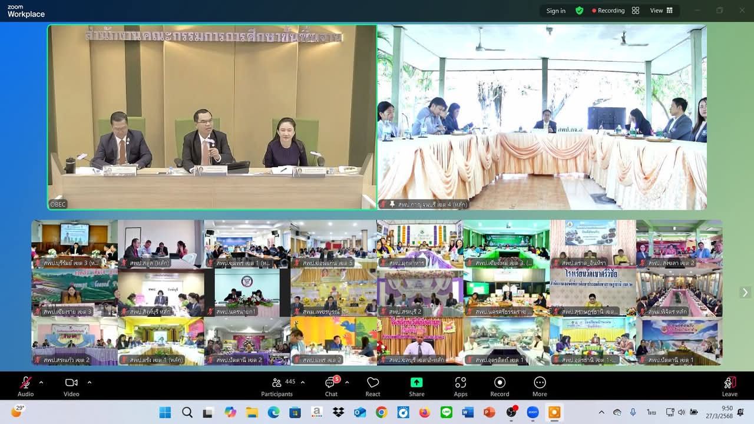Click the Recording indicator

click(x=608, y=11)
